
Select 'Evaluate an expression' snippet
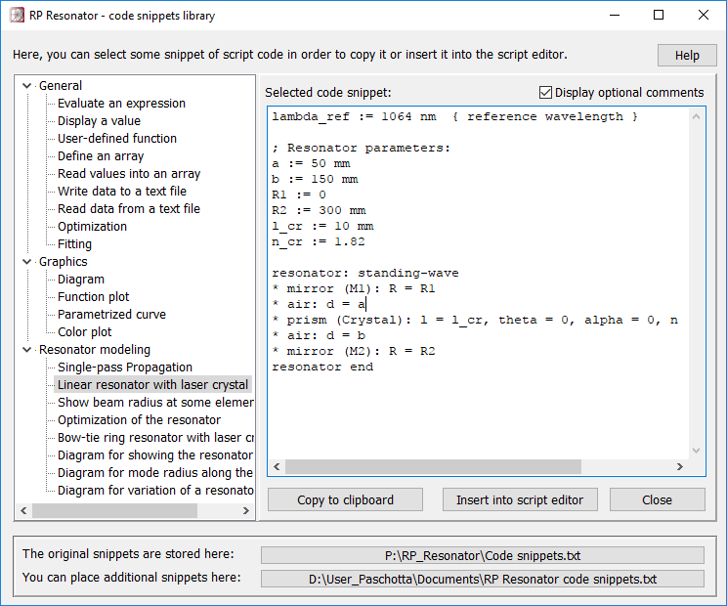tap(121, 104)
